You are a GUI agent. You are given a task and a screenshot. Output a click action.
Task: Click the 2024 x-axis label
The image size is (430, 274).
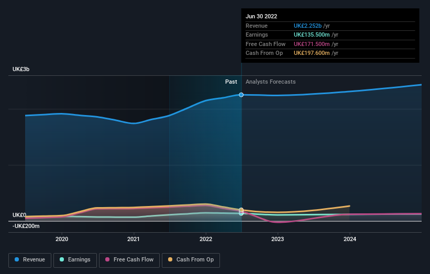point(350,239)
